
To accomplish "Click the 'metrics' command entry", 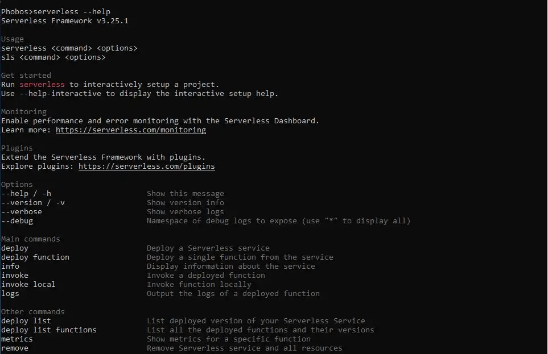I will pyautogui.click(x=17, y=339).
